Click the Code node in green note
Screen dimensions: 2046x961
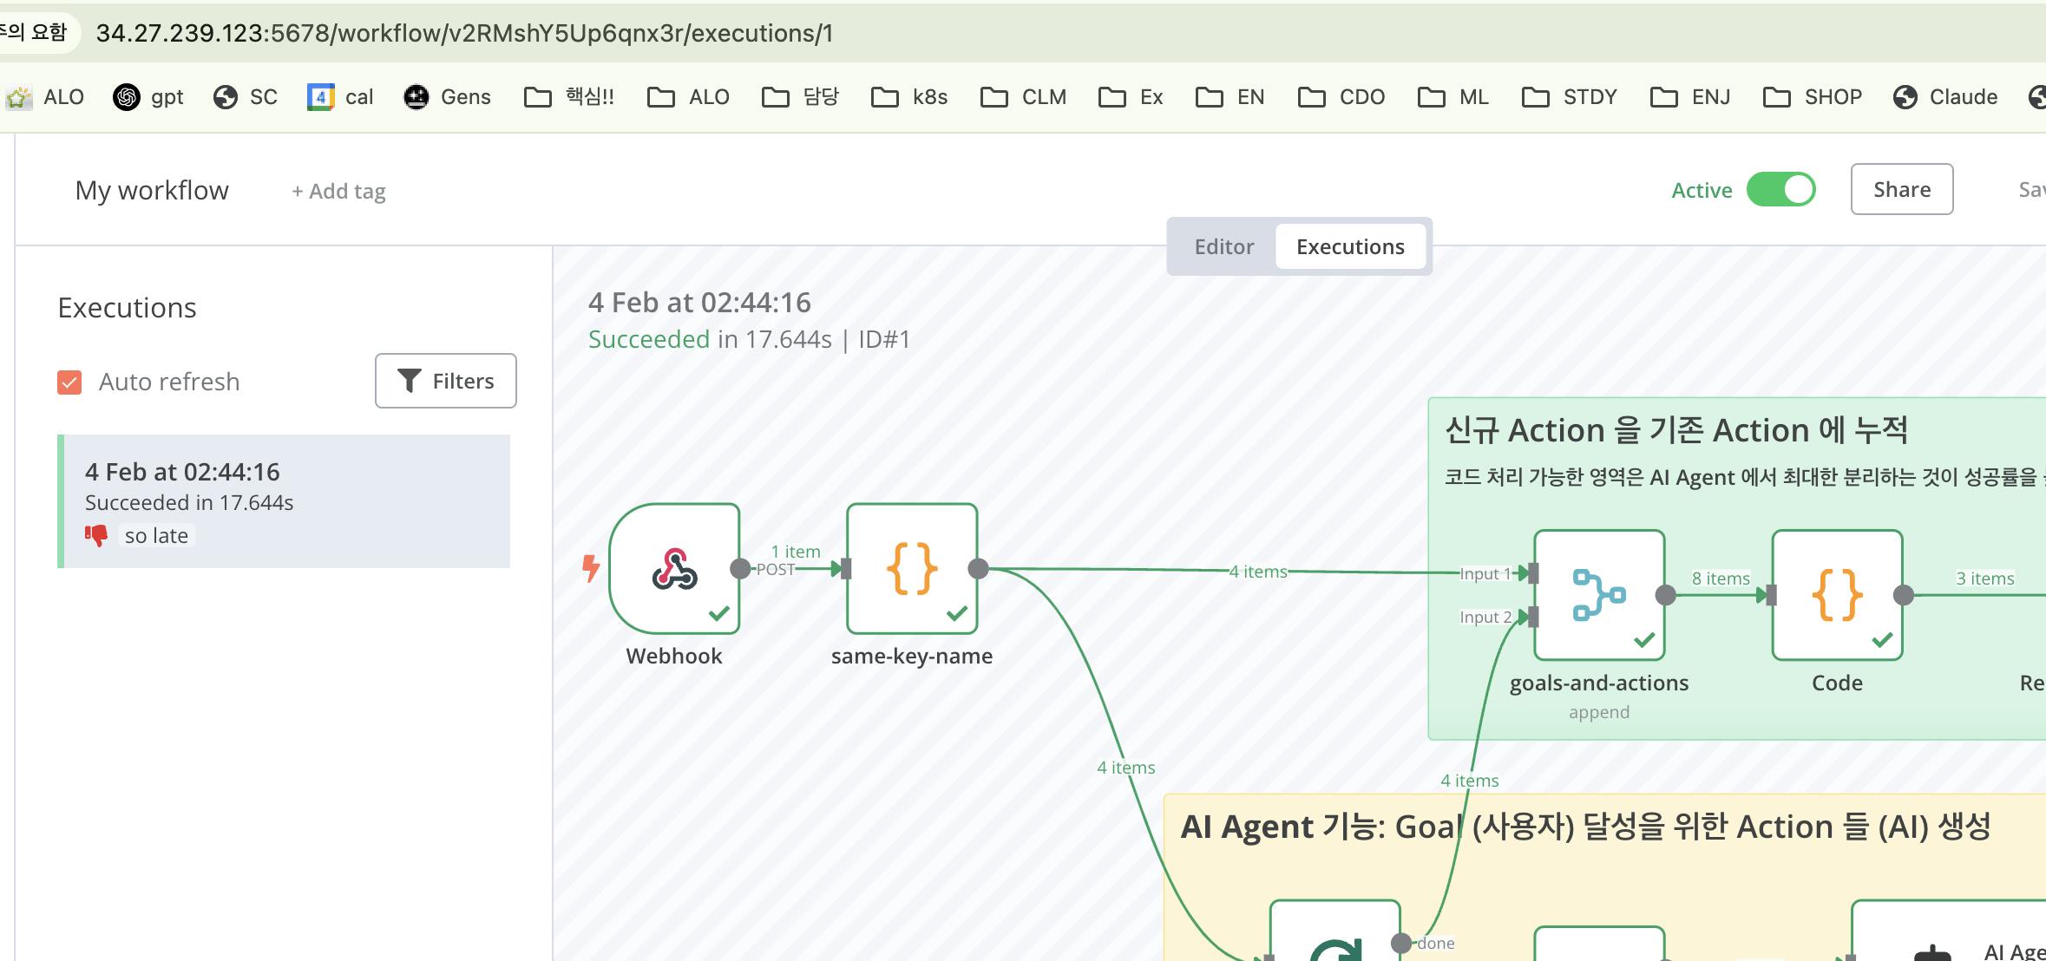tap(1836, 595)
